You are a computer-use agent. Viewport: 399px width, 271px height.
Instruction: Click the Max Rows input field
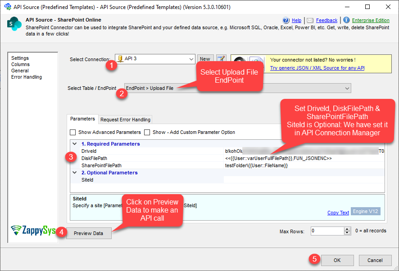(x=327, y=231)
